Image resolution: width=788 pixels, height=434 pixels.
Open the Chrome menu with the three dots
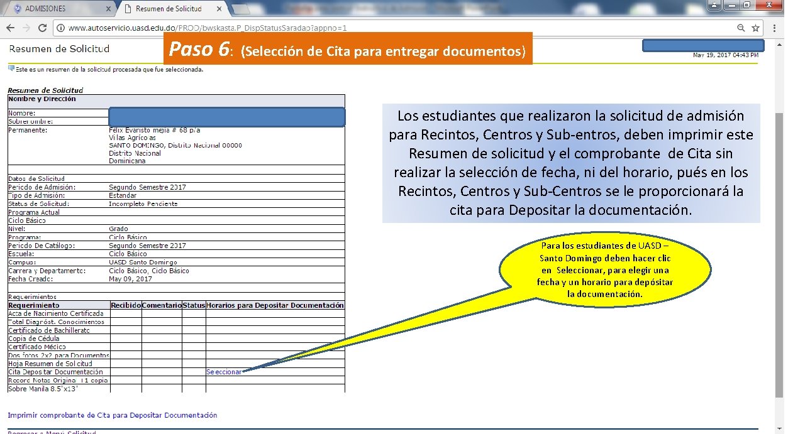tap(774, 28)
